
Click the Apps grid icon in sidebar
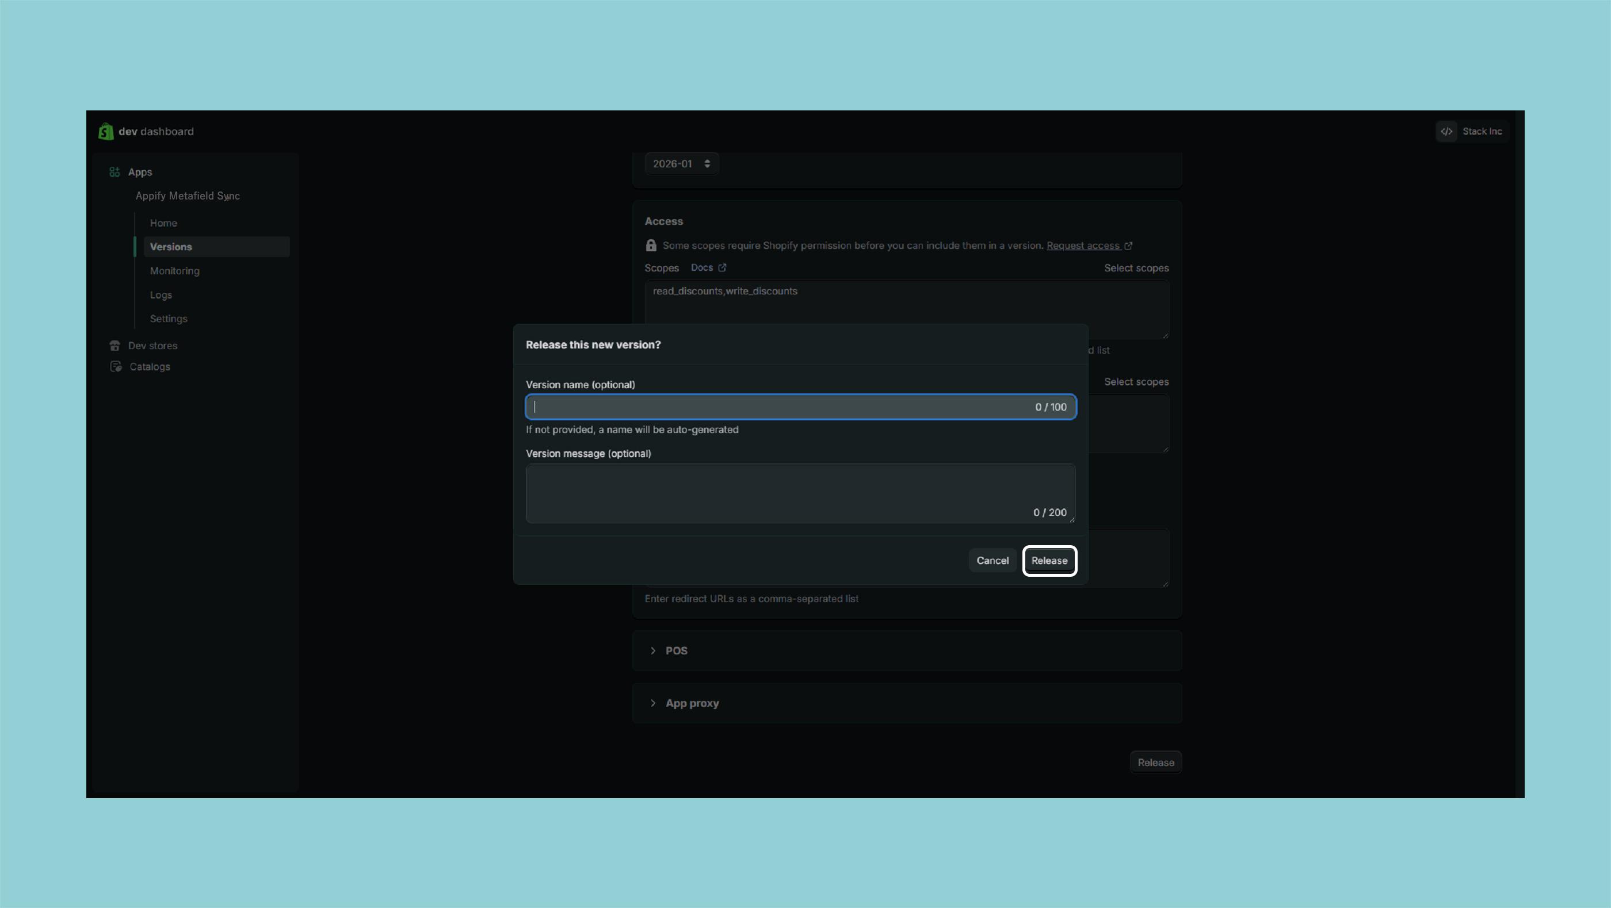[114, 172]
